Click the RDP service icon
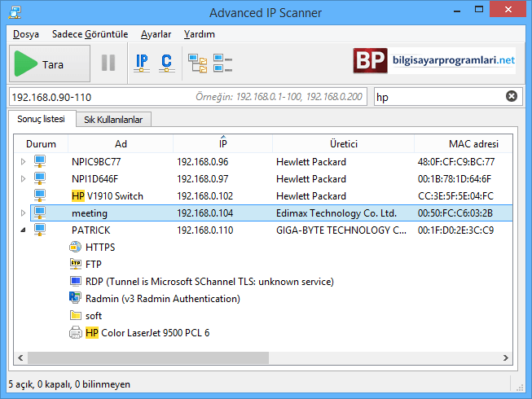This screenshot has height=399, width=532. [75, 281]
